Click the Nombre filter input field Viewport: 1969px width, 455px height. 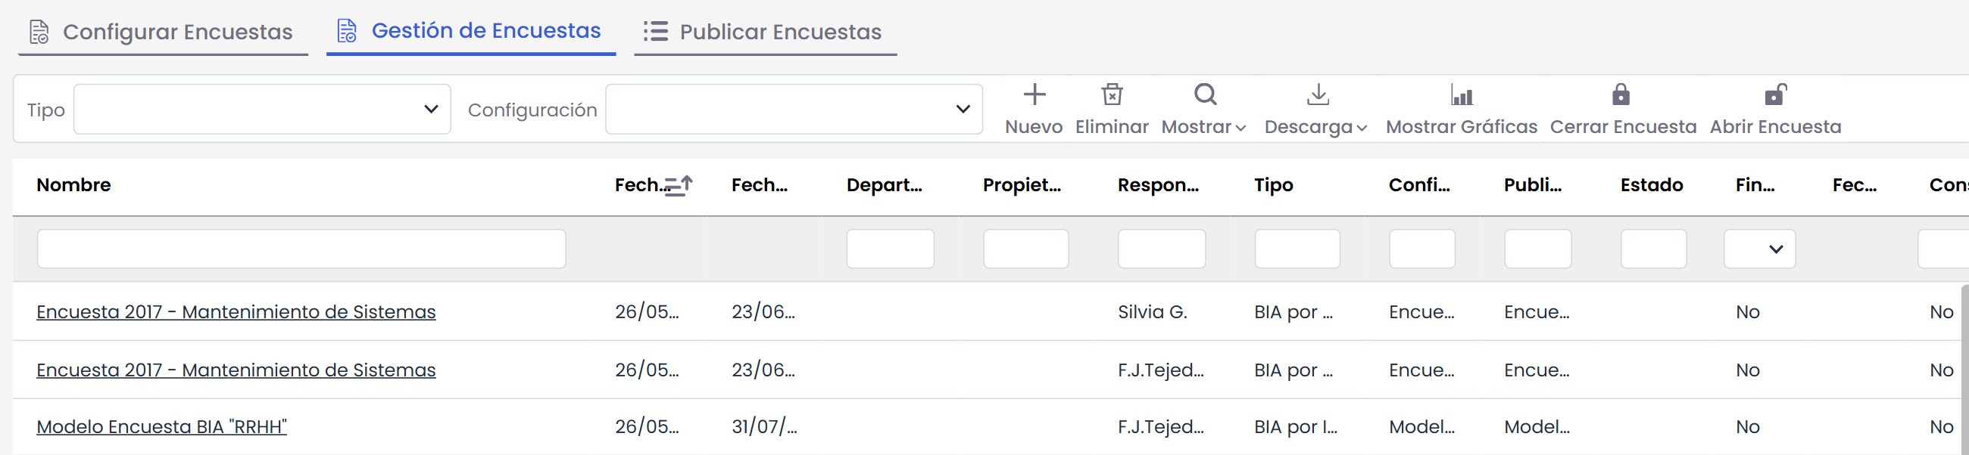[301, 249]
